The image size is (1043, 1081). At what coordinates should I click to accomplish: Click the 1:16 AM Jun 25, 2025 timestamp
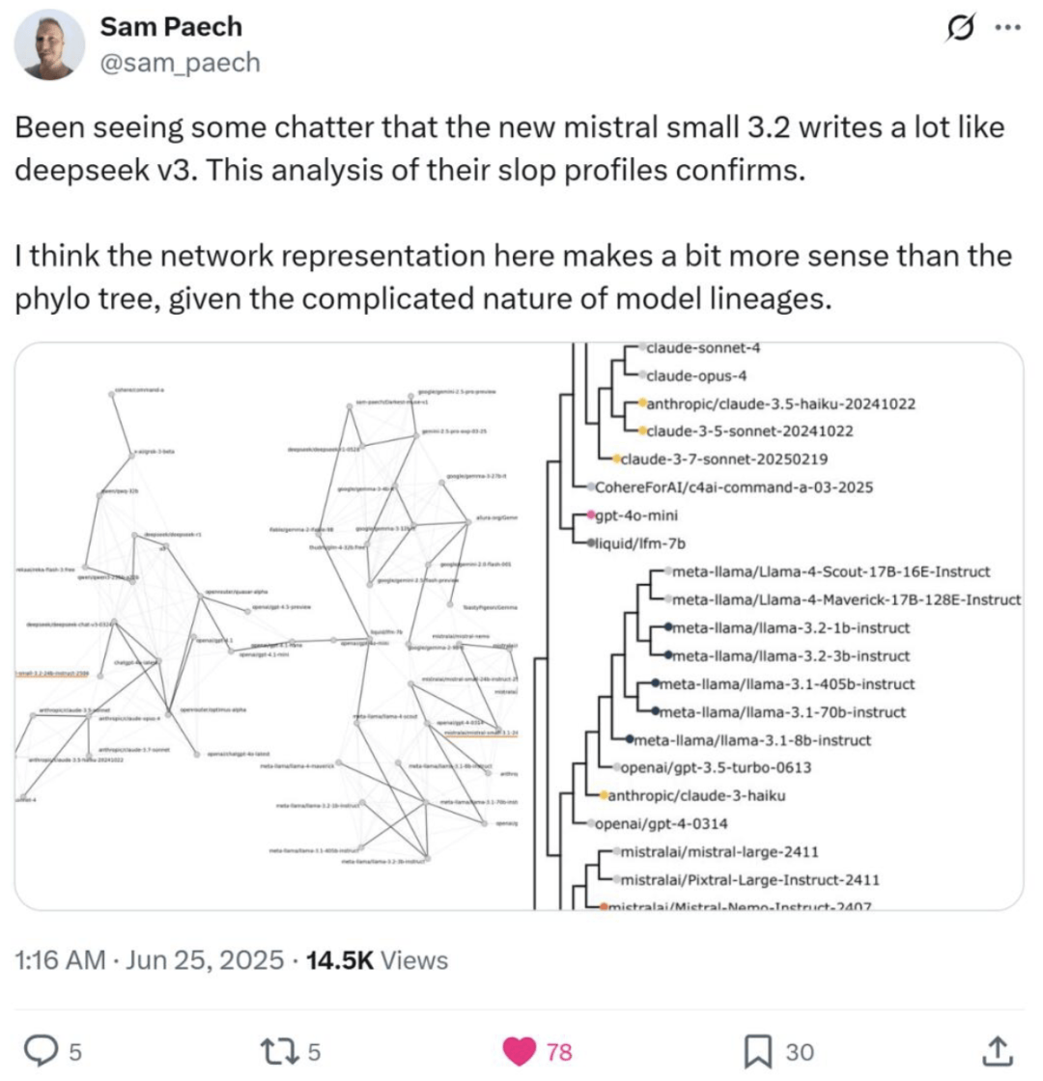click(x=149, y=959)
